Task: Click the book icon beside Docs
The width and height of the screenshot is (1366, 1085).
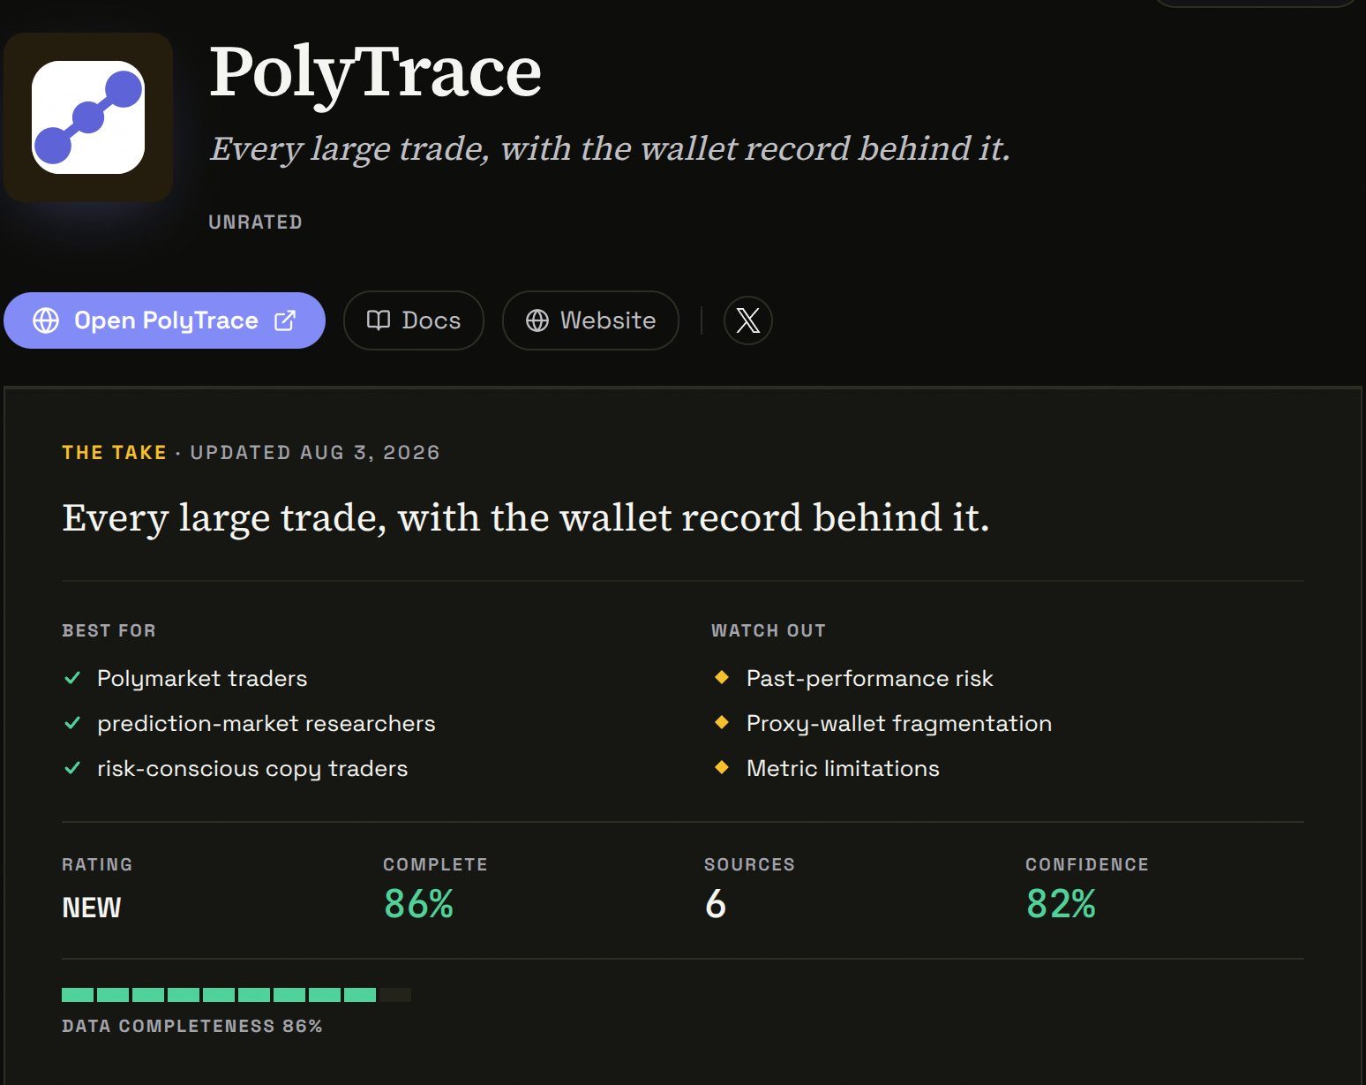Action: click(x=379, y=320)
